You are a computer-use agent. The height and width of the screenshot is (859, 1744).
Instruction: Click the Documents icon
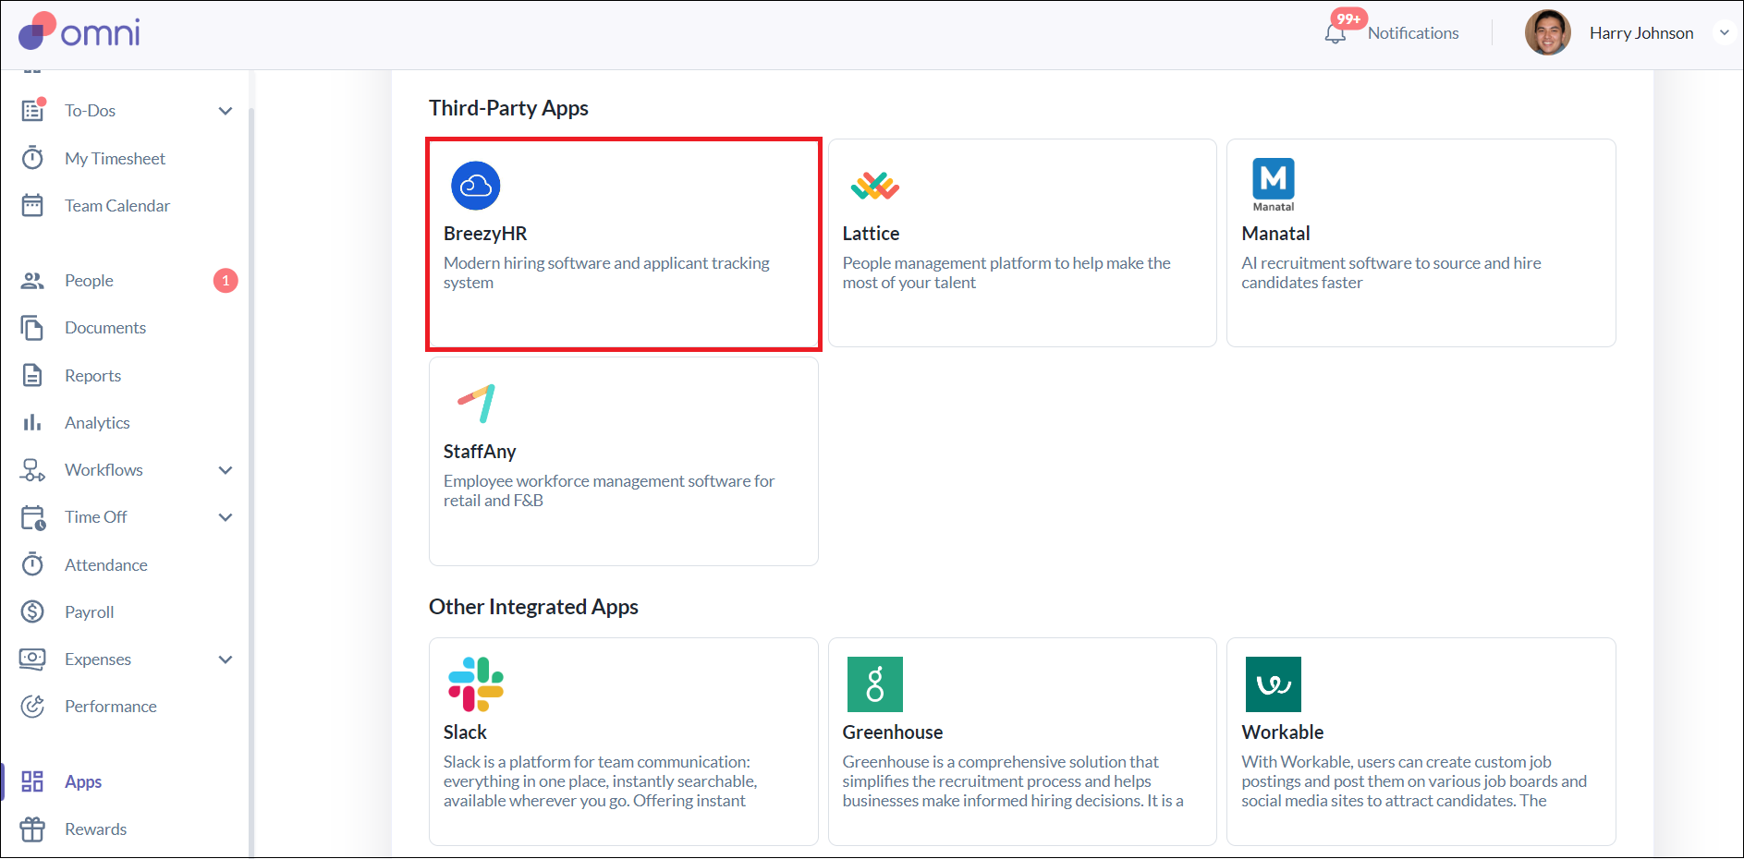32,328
